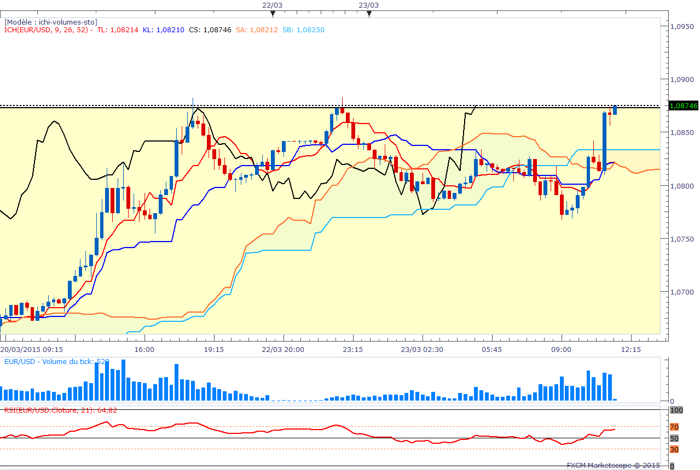Click the RSI 30 oversold level tag
The image size is (700, 470).
click(674, 449)
